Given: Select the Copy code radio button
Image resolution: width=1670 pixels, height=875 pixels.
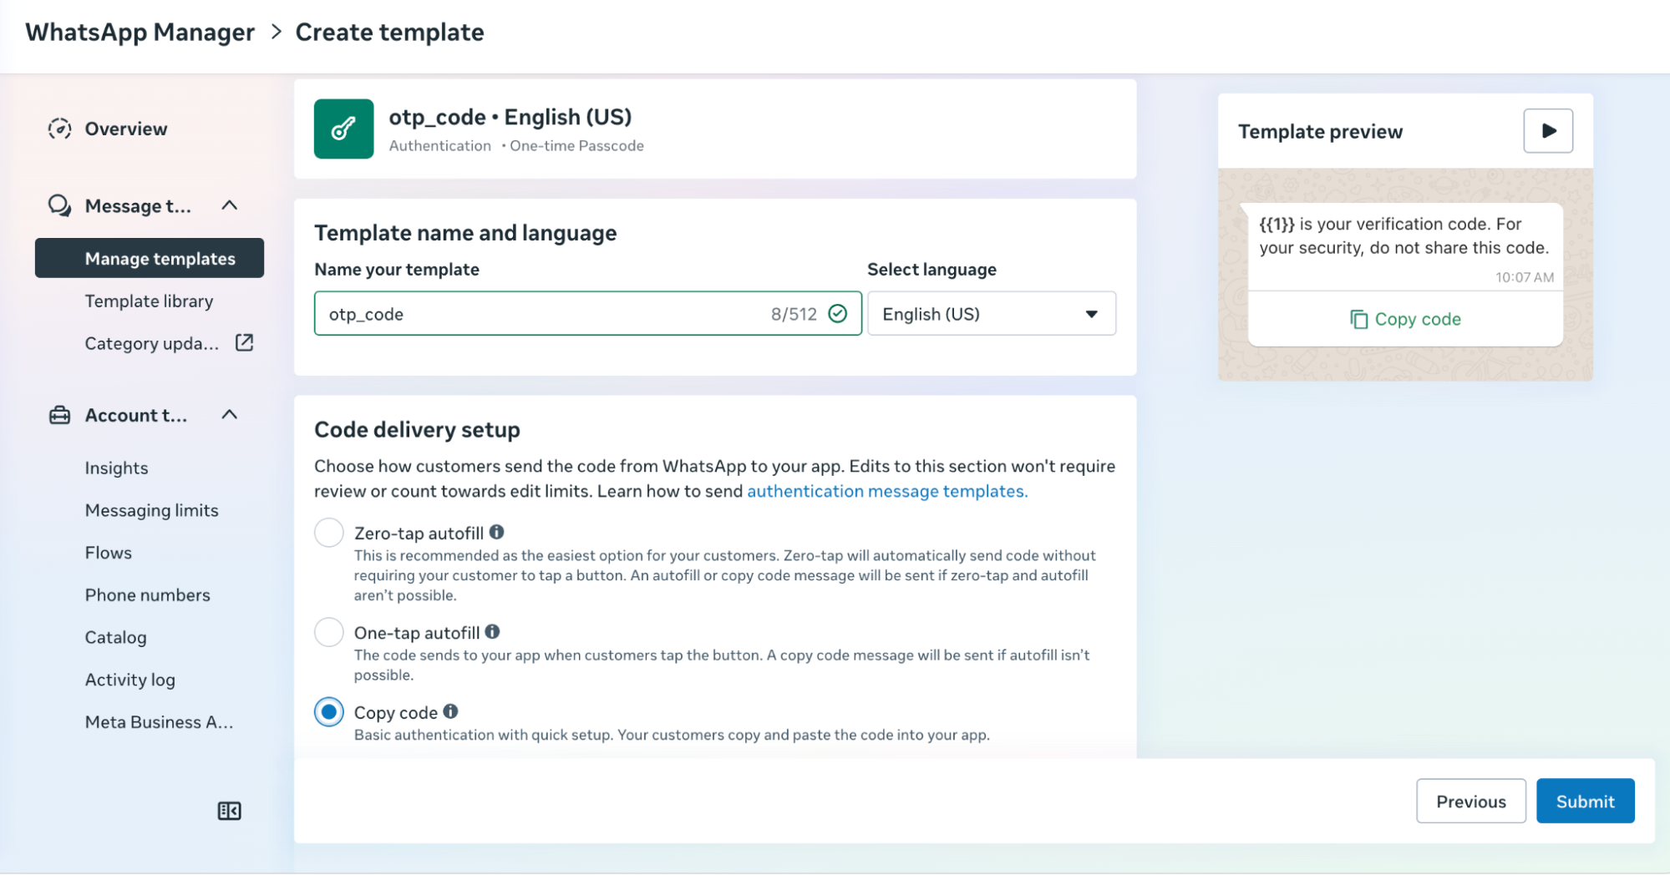Looking at the screenshot, I should pos(329,712).
